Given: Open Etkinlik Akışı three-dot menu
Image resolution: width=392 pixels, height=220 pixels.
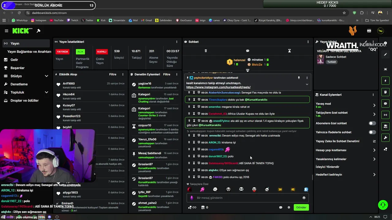Looking at the screenshot, I should 123,74.
